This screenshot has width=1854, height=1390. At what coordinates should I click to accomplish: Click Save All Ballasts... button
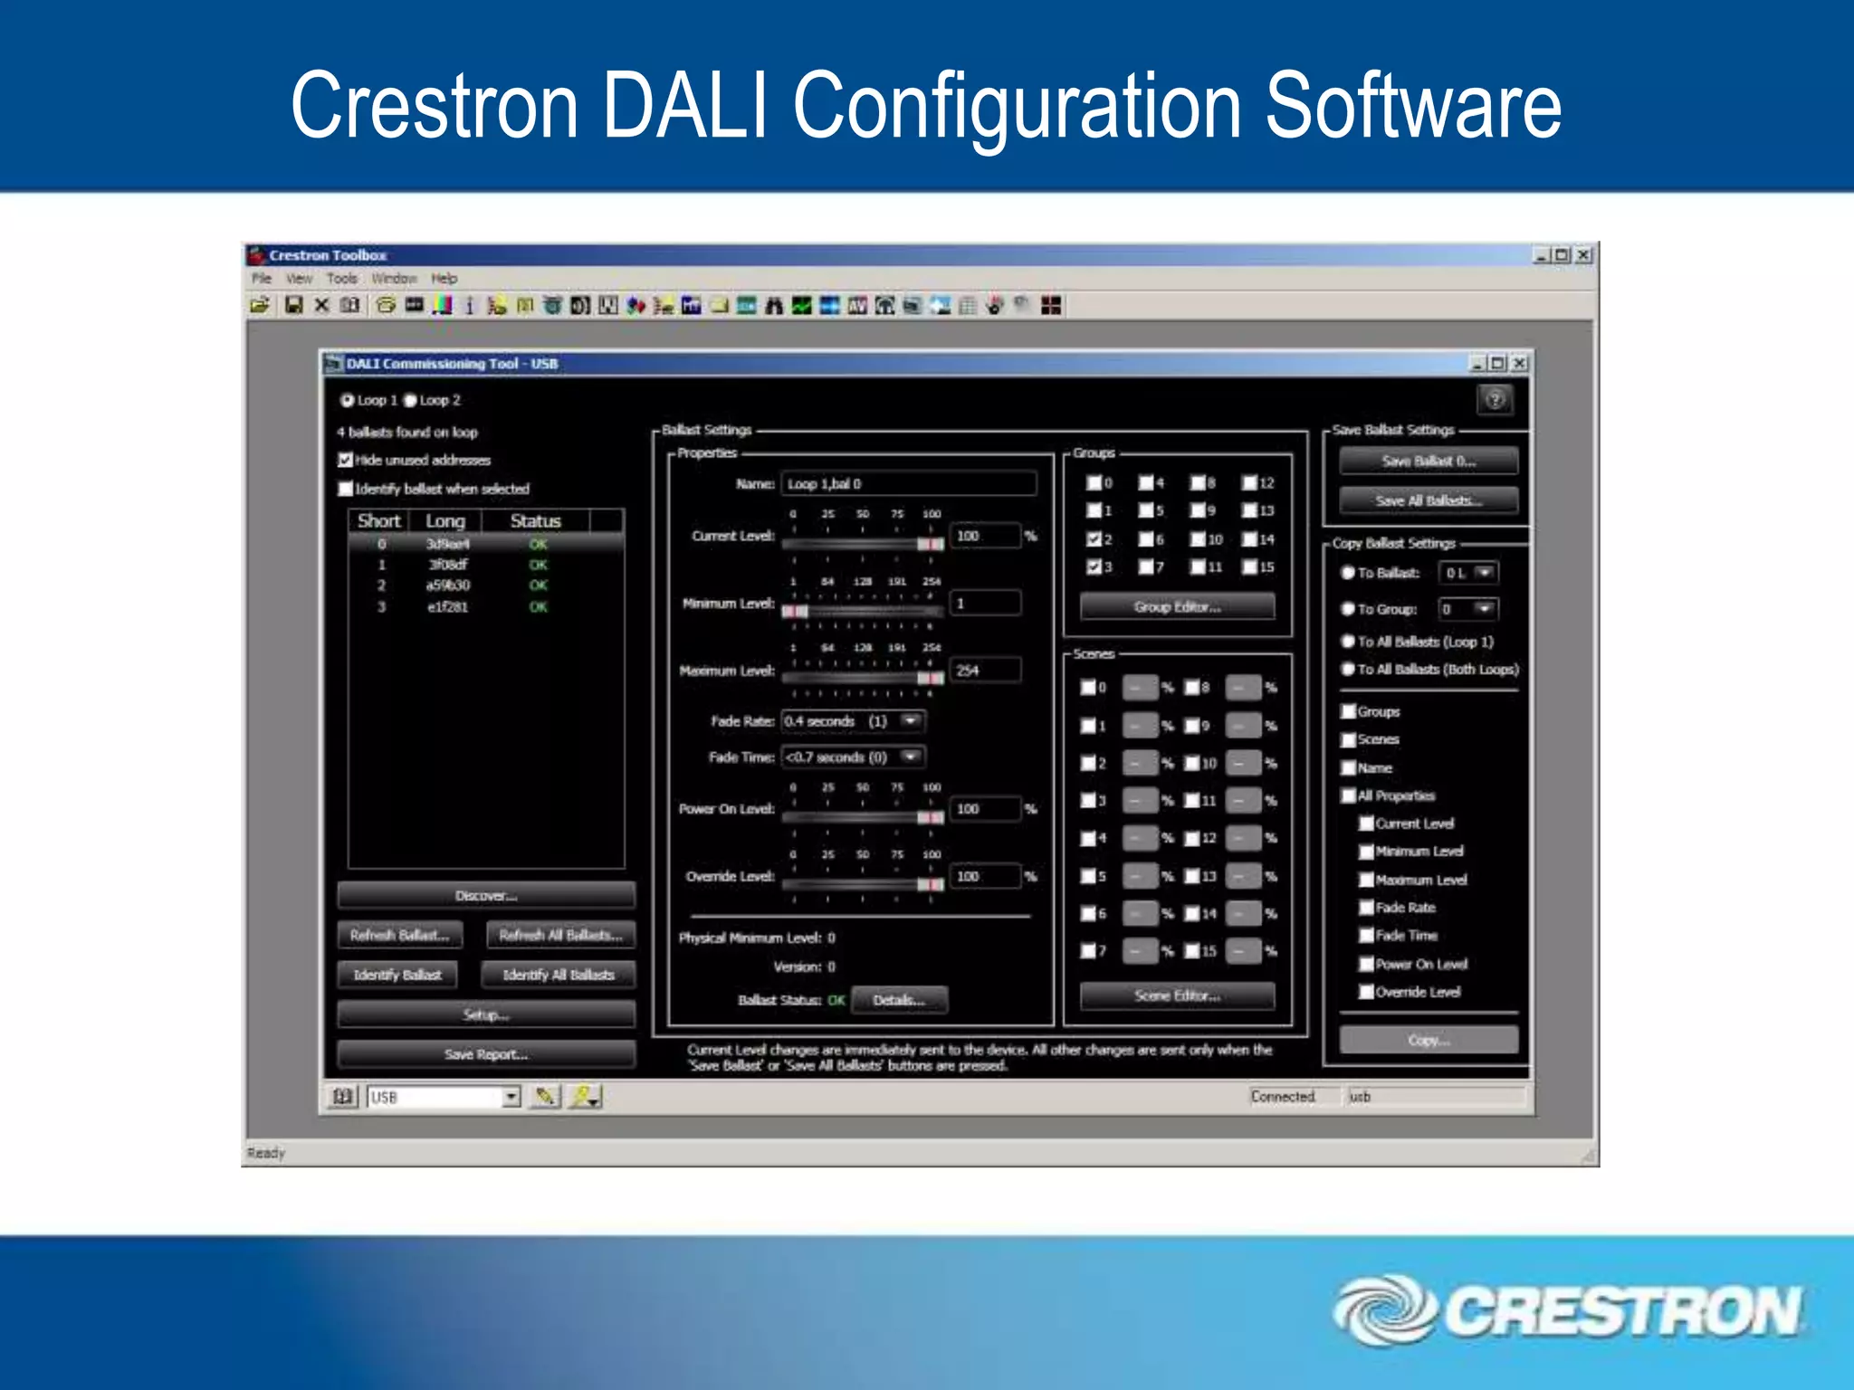click(1429, 500)
